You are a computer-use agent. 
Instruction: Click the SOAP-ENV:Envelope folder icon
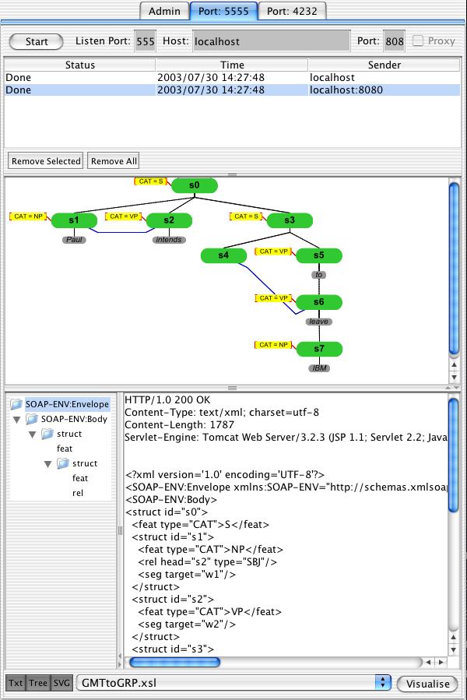[x=16, y=404]
